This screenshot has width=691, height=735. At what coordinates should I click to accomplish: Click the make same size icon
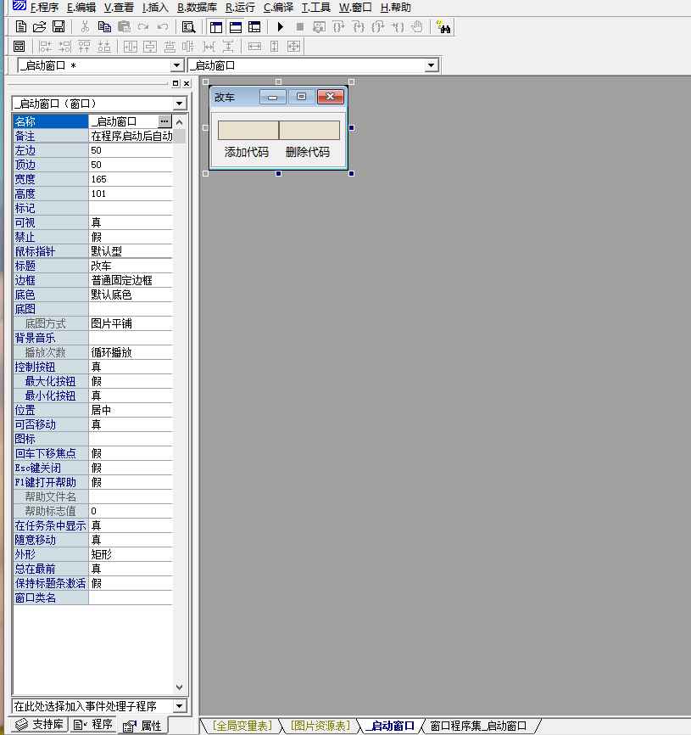click(294, 47)
